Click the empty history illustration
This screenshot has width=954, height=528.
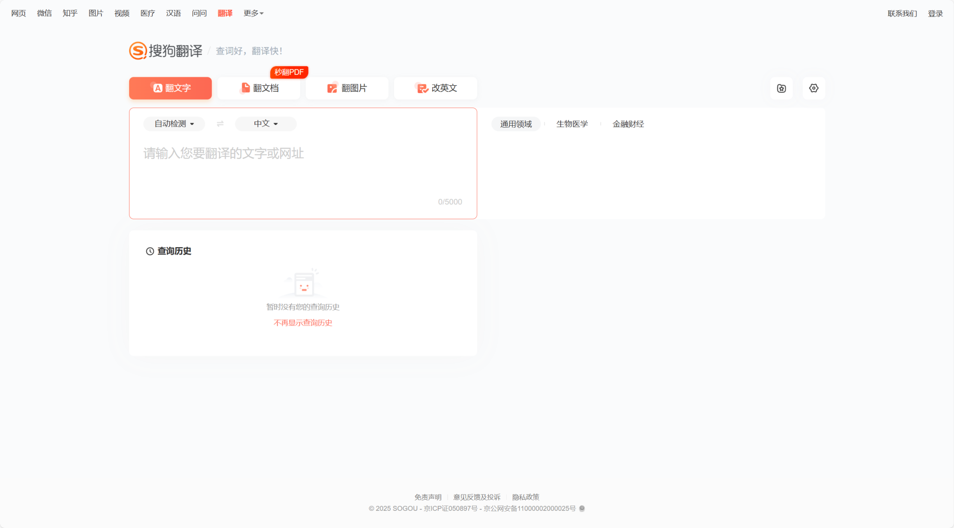point(303,283)
